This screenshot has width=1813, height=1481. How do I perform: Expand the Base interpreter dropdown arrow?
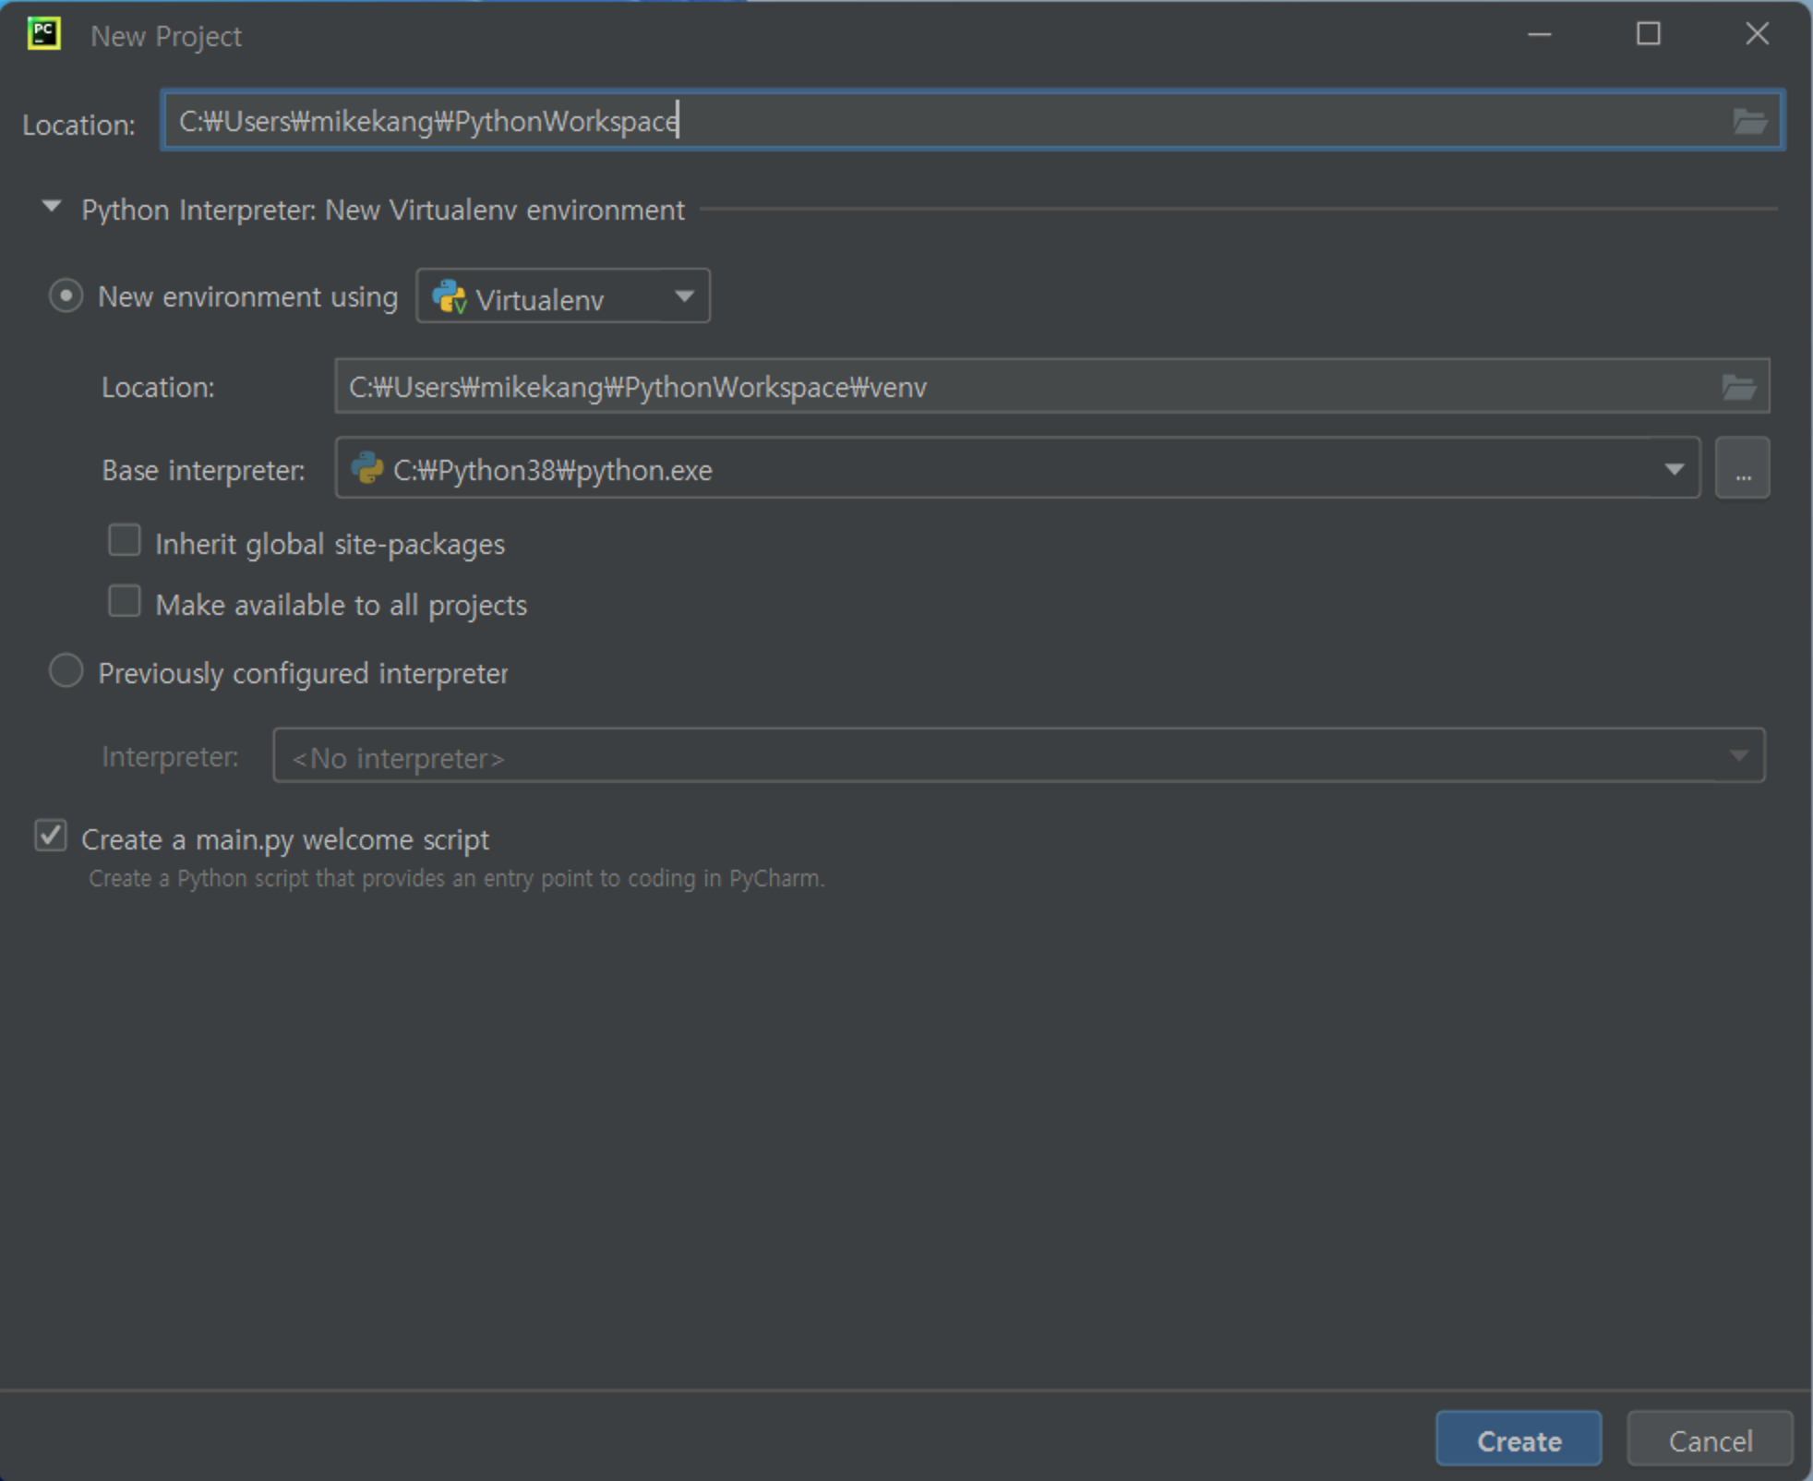(1674, 469)
